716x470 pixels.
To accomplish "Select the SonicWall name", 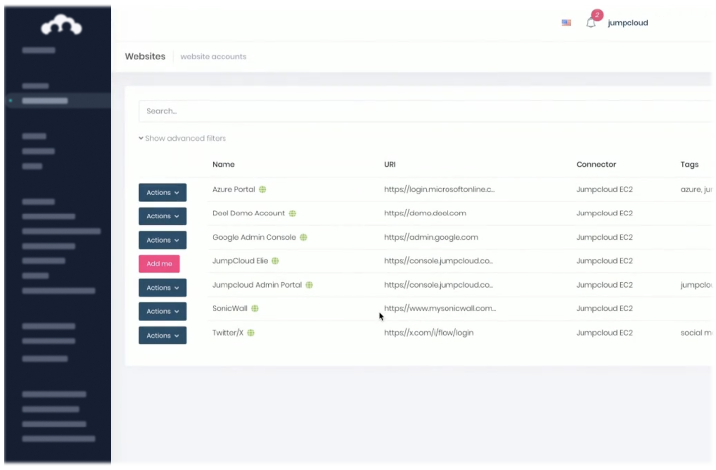I will coord(229,309).
